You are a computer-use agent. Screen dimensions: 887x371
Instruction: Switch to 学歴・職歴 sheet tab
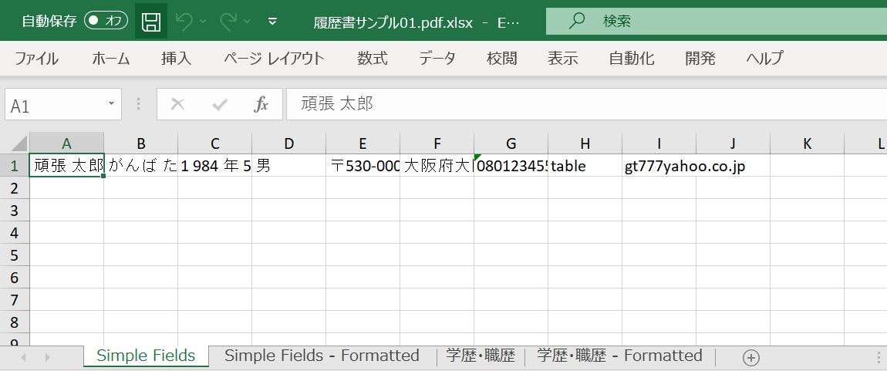[x=481, y=356]
